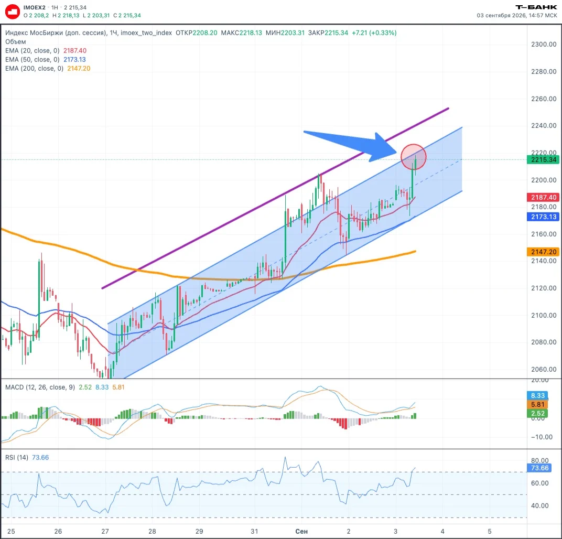Click the date stamp 03 сентября 2026, 14:57 МСК
Viewport: 562px width, 539px height.
[517, 15]
